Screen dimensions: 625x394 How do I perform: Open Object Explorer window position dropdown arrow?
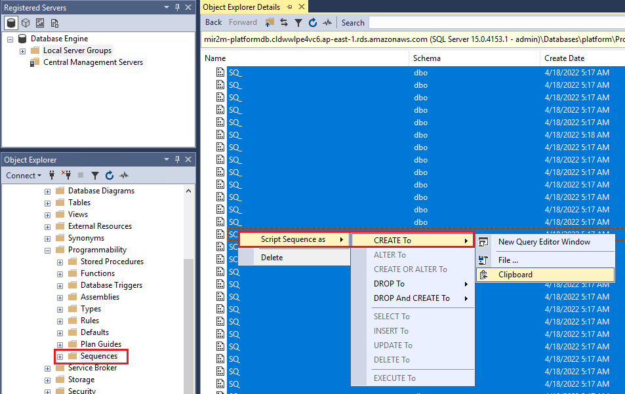[x=167, y=159]
